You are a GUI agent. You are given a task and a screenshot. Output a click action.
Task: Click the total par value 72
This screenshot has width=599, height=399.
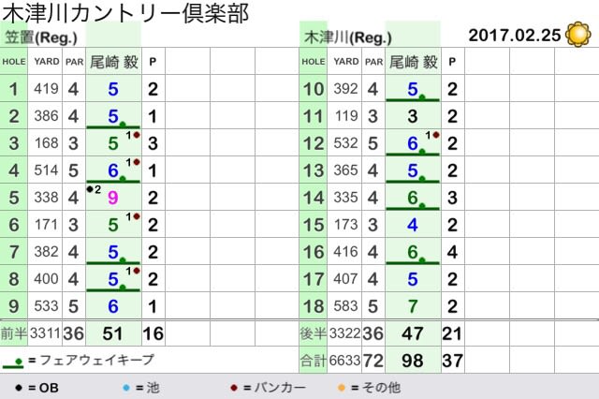click(373, 361)
